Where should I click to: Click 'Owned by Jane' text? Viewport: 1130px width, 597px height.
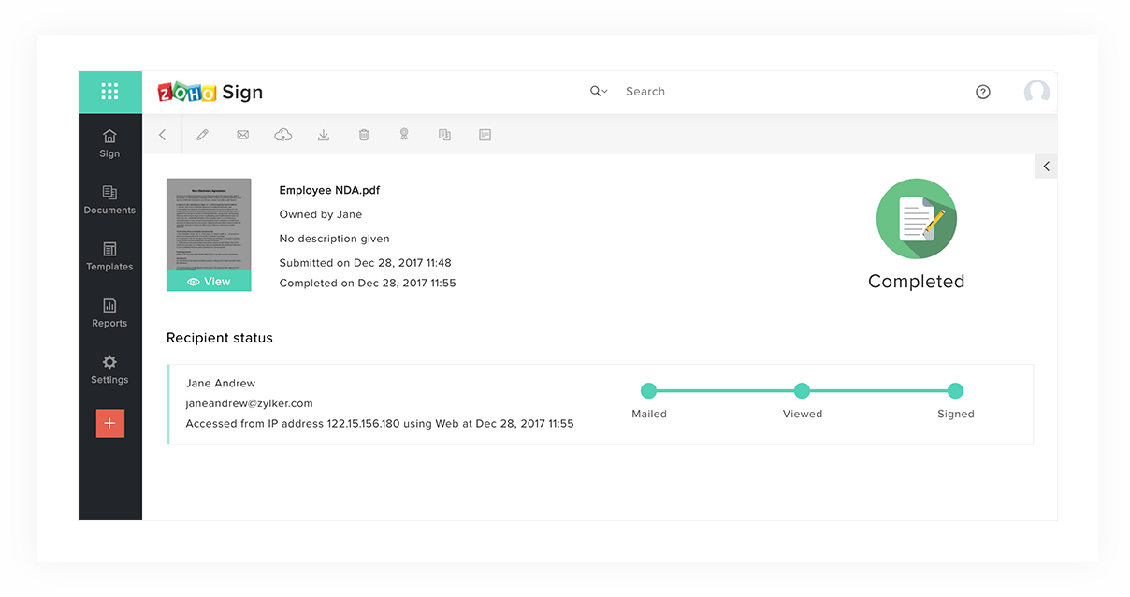point(320,214)
